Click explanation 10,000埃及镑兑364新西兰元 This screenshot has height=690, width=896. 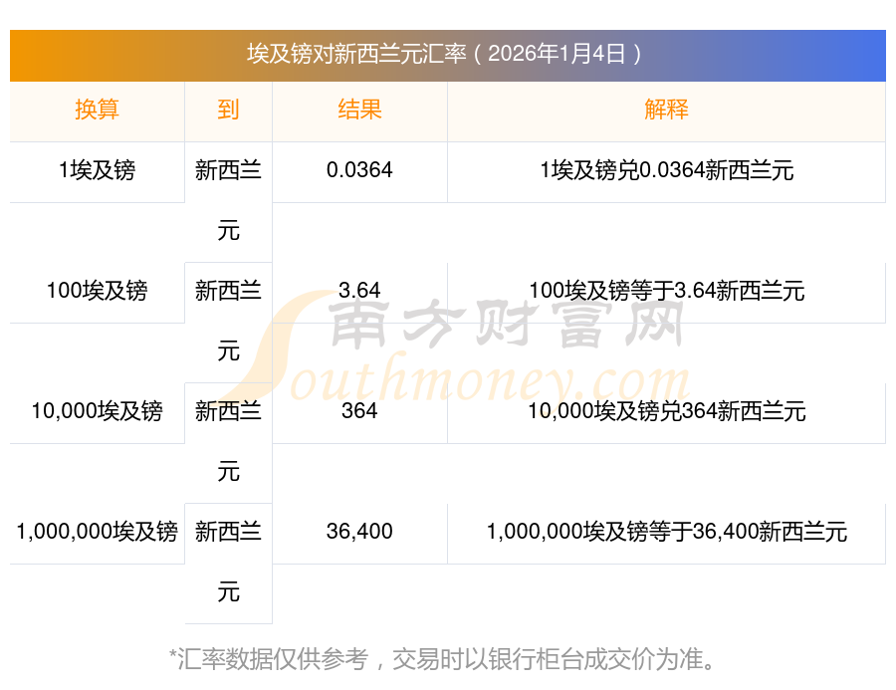(x=666, y=412)
